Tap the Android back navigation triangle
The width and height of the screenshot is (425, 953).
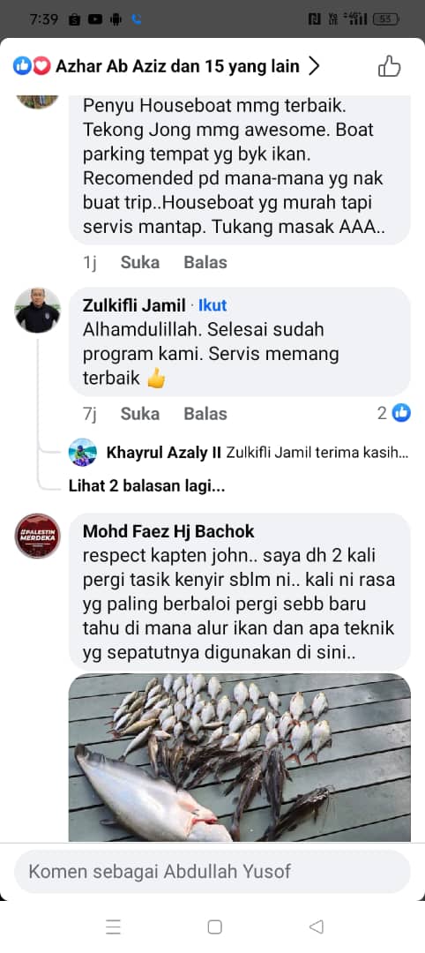(x=316, y=927)
